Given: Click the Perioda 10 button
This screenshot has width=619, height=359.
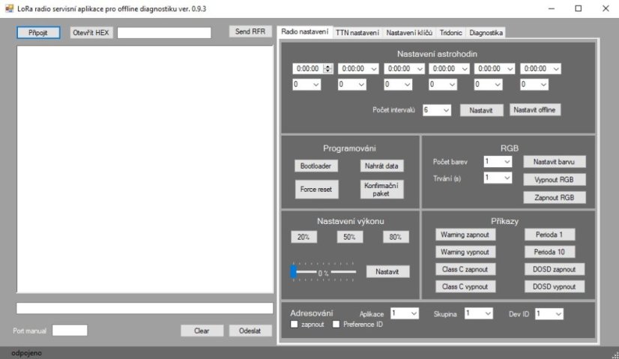Looking at the screenshot, I should (549, 252).
